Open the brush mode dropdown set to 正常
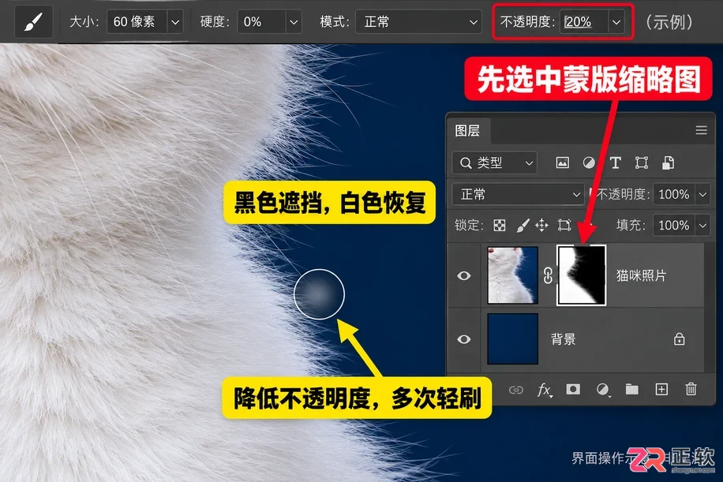723x482 pixels. click(418, 21)
